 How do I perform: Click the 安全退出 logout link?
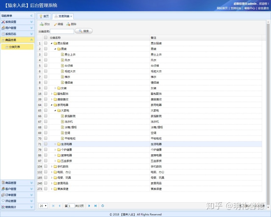[x=263, y=8]
